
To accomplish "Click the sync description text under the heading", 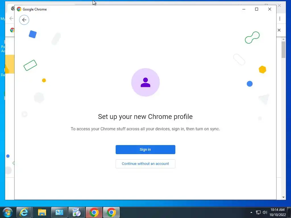I will click(145, 129).
